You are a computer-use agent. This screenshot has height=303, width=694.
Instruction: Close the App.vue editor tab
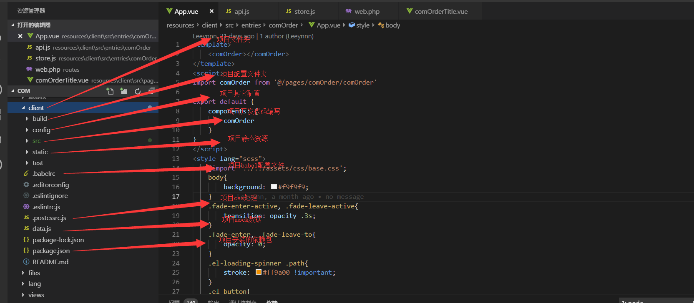tap(211, 11)
